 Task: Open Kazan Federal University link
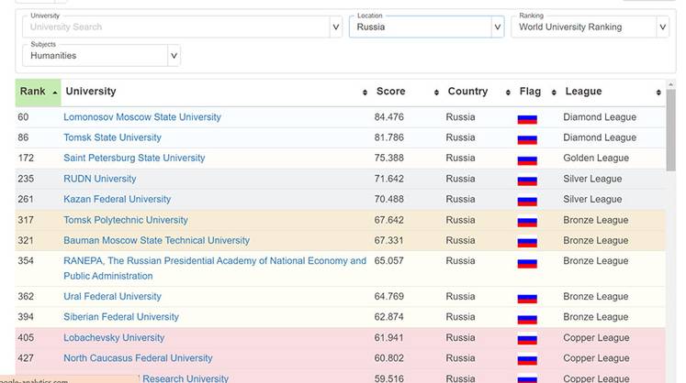[118, 199]
